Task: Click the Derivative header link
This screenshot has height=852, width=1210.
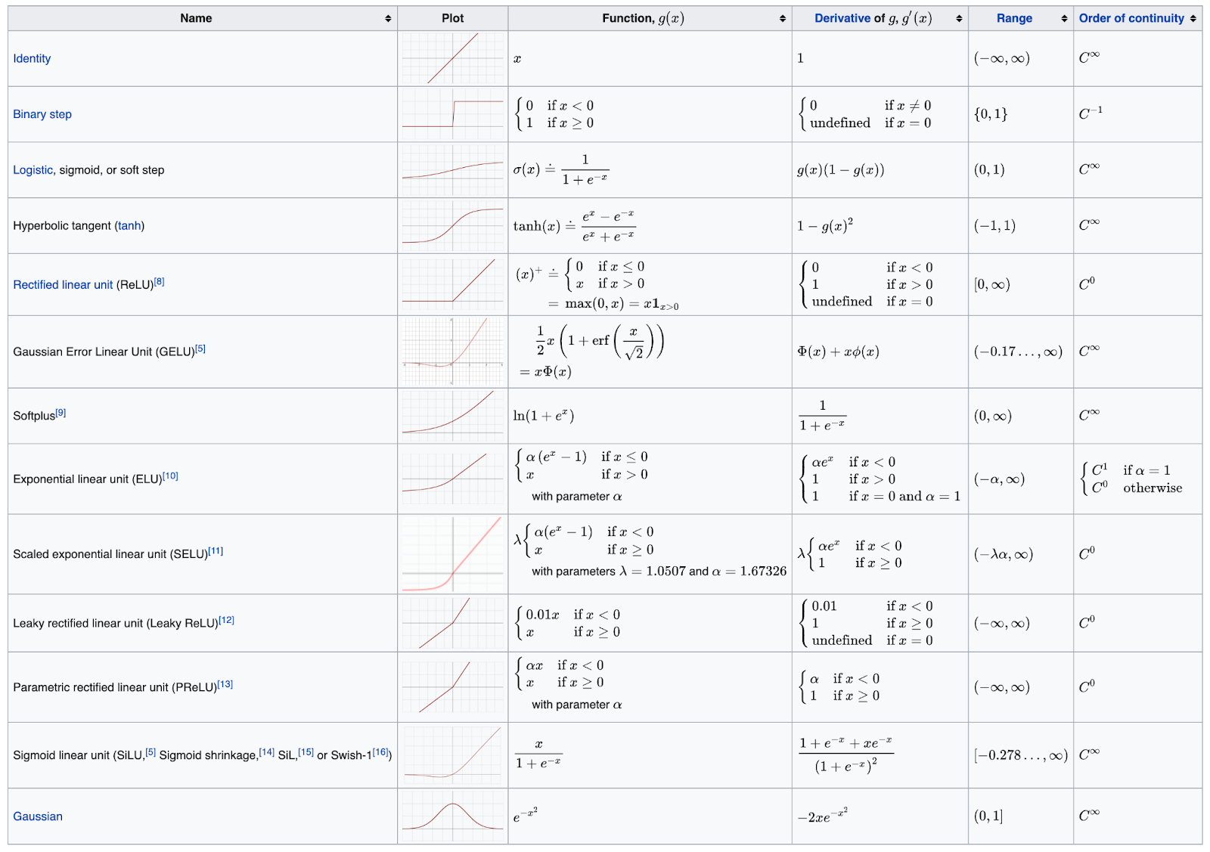Action: click(840, 19)
